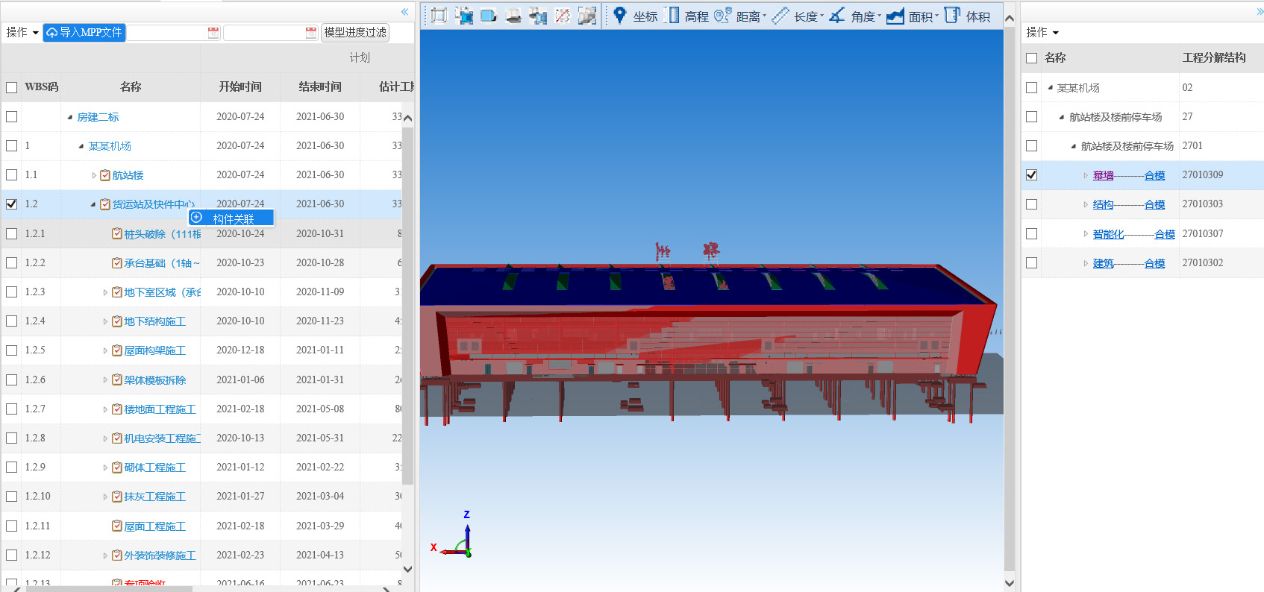
Task: Click the calendar icon of second date field
Action: point(311,32)
